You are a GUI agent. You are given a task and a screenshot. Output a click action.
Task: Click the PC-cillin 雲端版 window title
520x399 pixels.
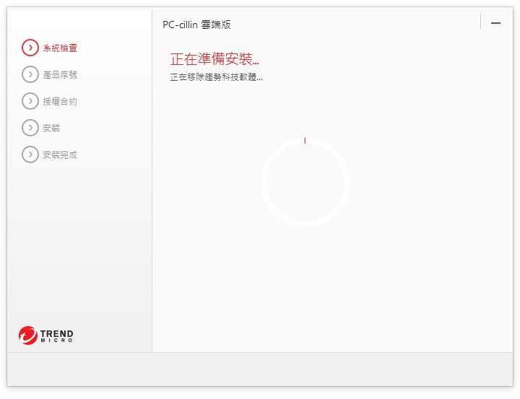point(196,25)
